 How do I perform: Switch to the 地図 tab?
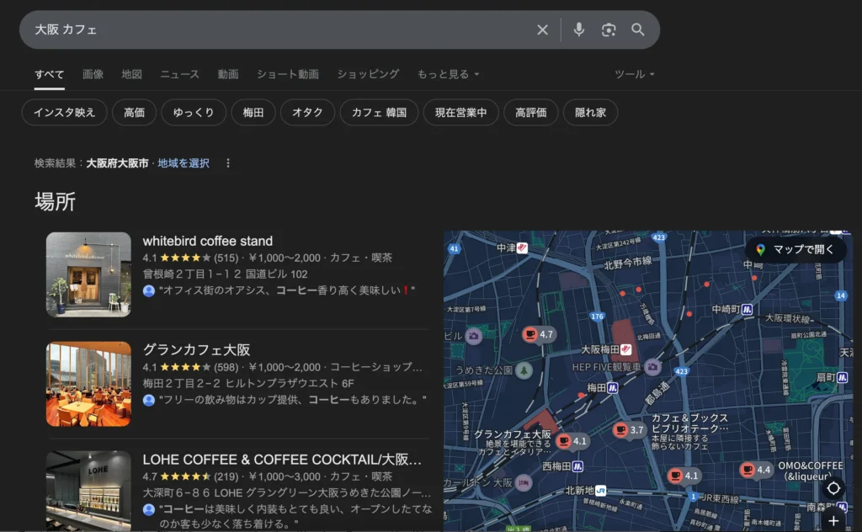[x=132, y=74]
